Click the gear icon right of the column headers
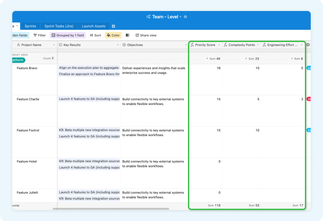This screenshot has height=221, width=323. coord(308,45)
